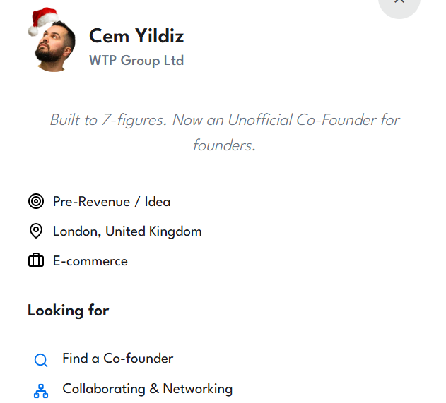Select the E-commerce industry label
This screenshot has height=403, width=446.
[90, 261]
